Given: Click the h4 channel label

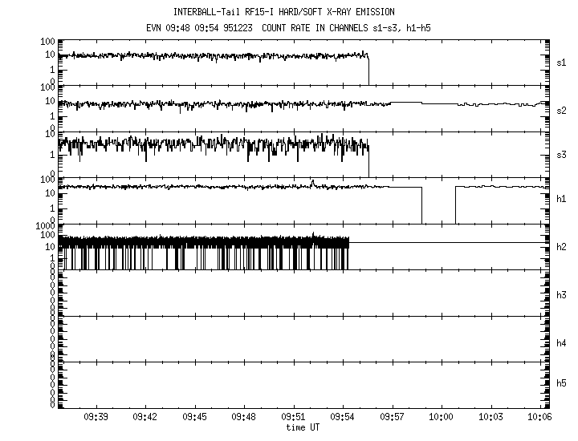Looking at the screenshot, I should (561, 343).
